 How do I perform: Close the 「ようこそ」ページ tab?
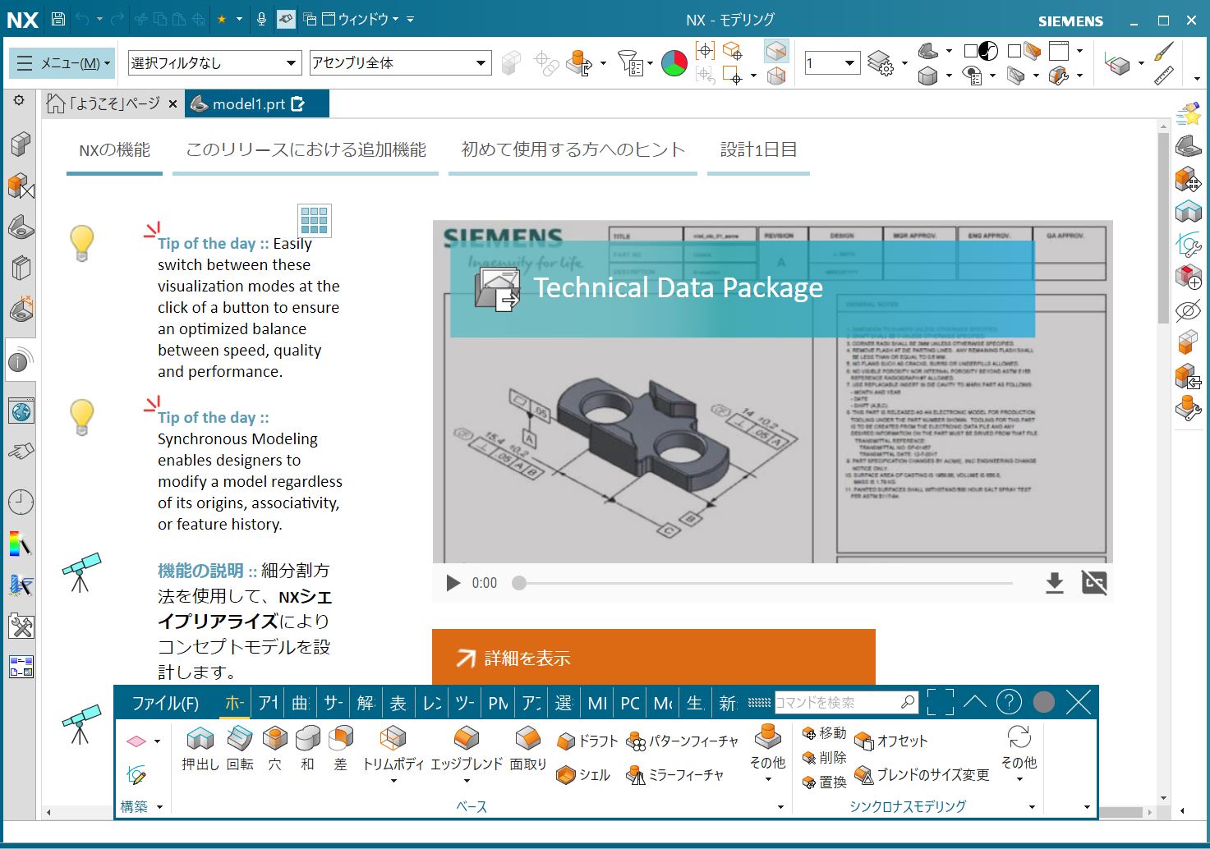coord(173,104)
